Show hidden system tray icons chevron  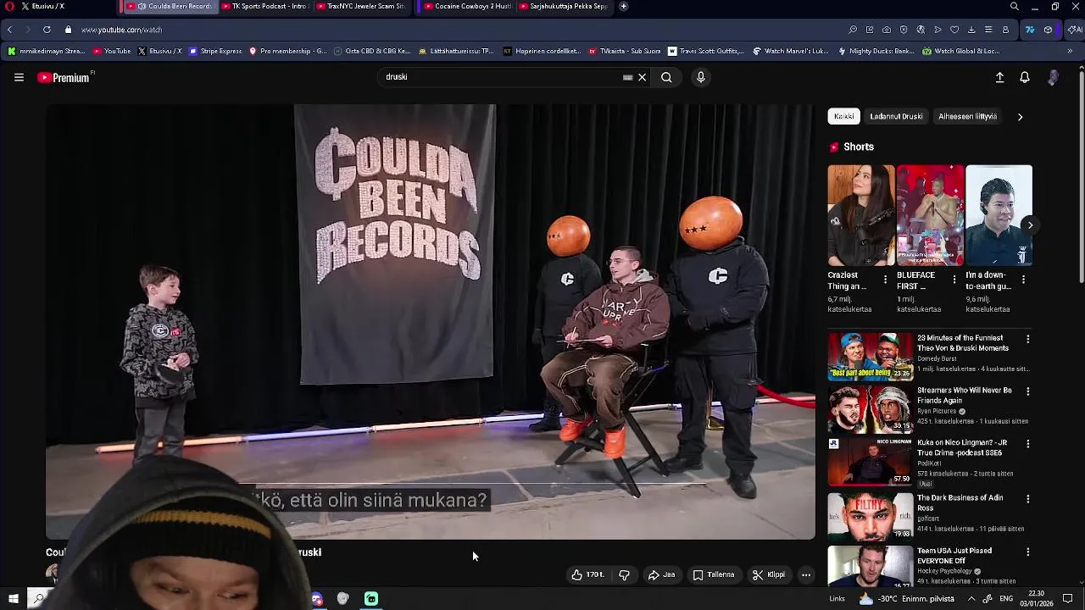[x=971, y=599]
